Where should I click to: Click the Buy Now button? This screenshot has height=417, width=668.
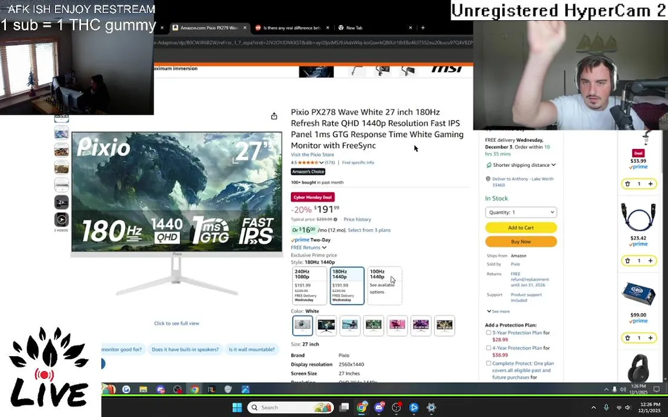click(521, 242)
